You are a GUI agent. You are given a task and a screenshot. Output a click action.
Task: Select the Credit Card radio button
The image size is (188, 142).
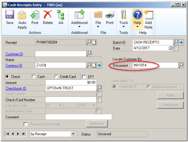[x=56, y=76]
